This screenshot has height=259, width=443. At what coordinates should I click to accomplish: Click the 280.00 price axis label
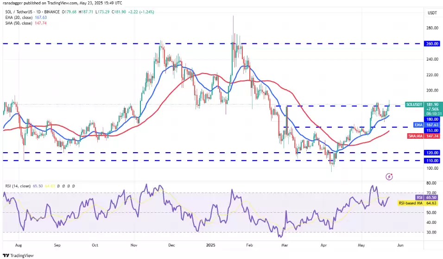click(432, 28)
